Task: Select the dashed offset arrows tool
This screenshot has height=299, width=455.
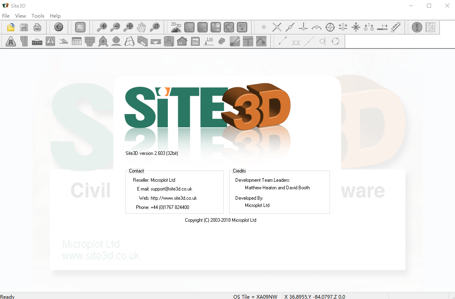Action: click(296, 42)
